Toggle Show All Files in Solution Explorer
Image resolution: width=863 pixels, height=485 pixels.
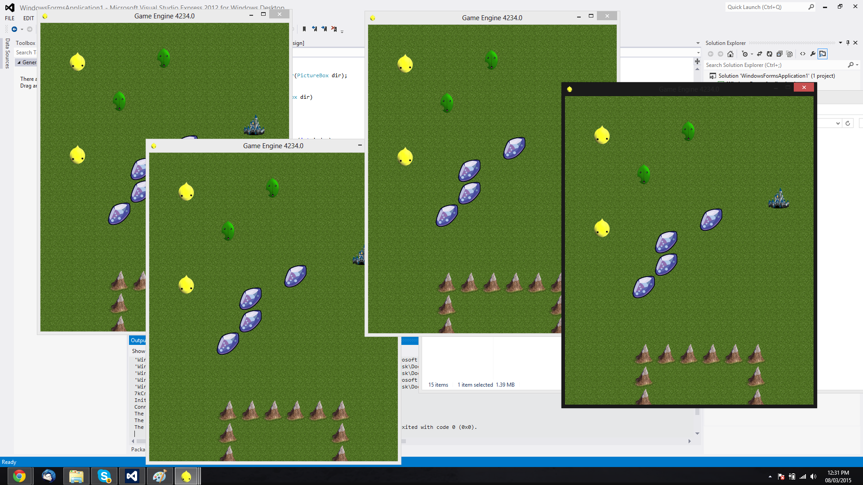click(x=790, y=54)
